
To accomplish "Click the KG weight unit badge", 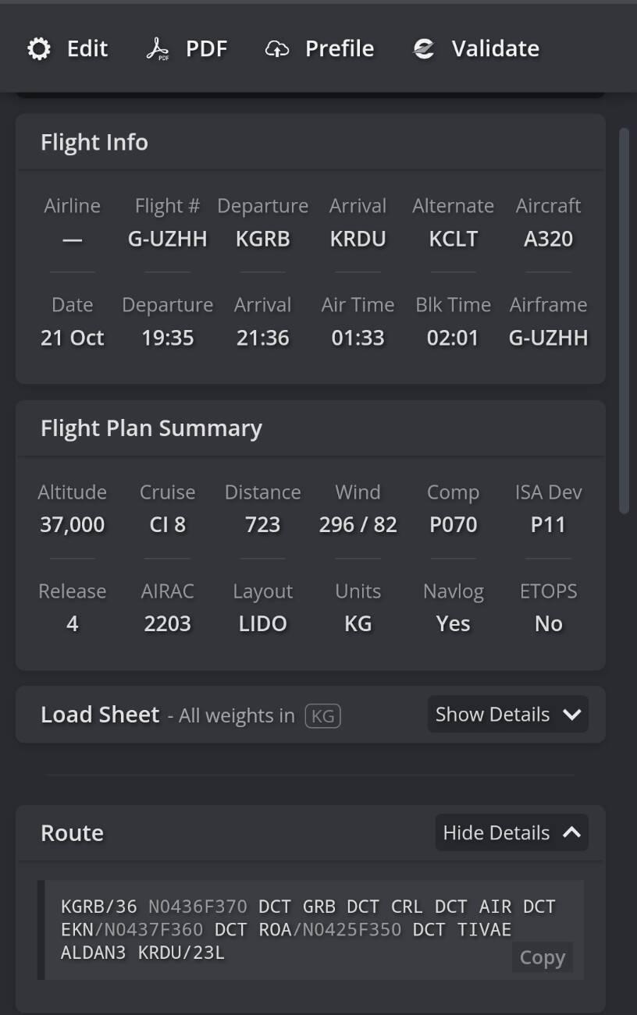I will [322, 715].
